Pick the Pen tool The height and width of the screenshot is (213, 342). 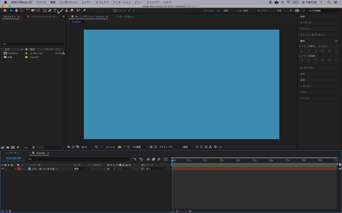tap(50, 11)
